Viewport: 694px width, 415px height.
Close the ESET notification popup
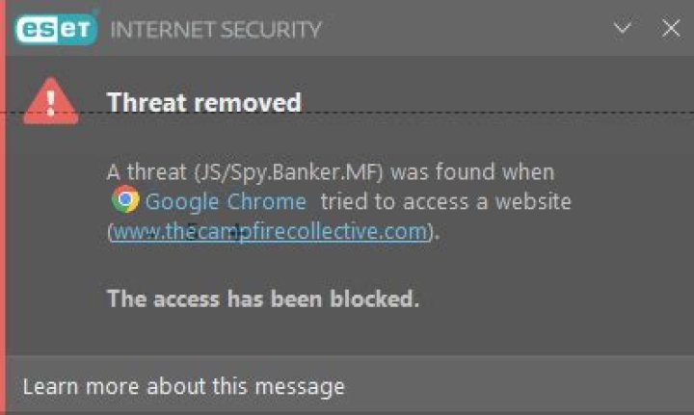pyautogui.click(x=671, y=29)
